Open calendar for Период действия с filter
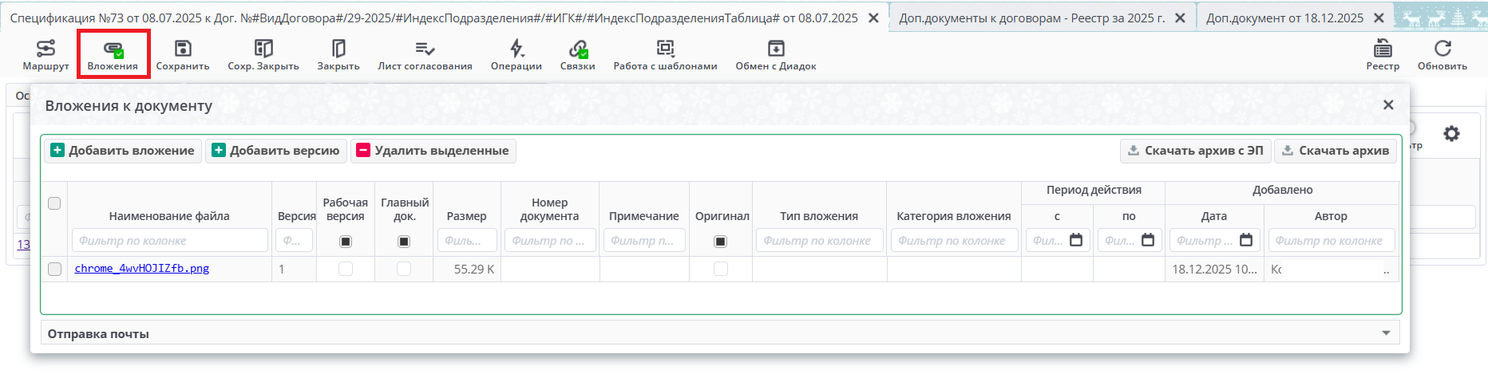The image size is (1488, 374). [1076, 240]
